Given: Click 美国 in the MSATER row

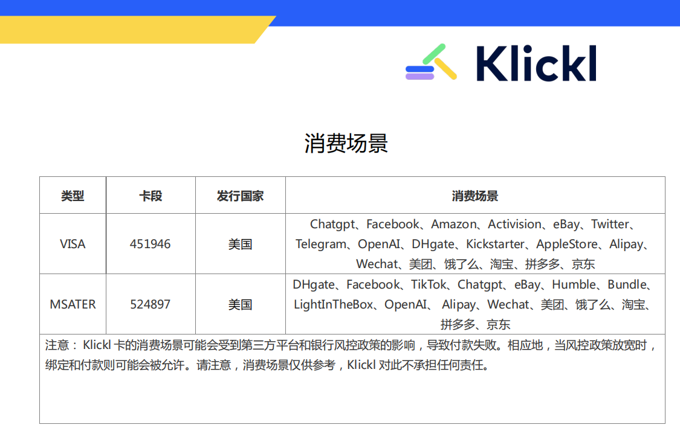Looking at the screenshot, I should [240, 304].
